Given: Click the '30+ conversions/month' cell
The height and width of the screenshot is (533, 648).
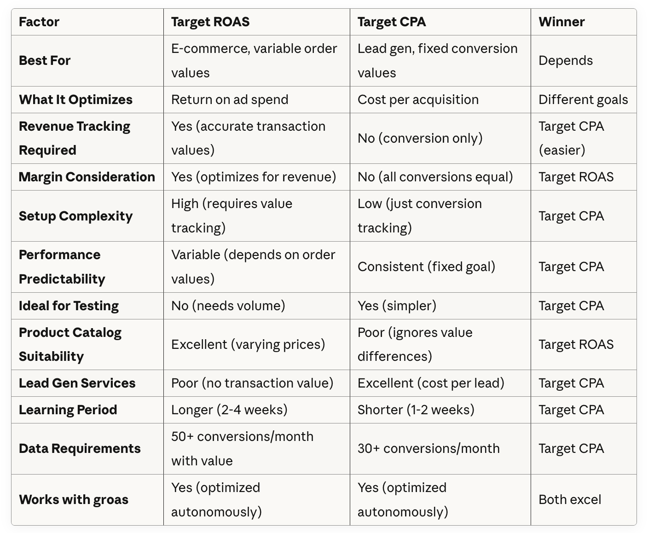Looking at the screenshot, I should pos(428,449).
